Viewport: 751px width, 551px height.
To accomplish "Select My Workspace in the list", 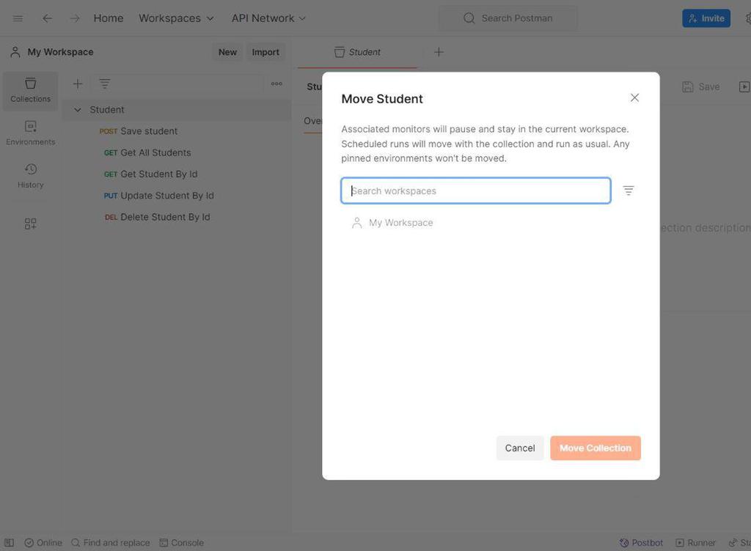I will (x=400, y=223).
